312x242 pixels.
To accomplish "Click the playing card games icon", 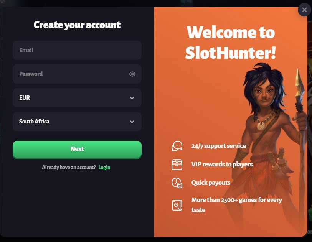I will tap(177, 205).
